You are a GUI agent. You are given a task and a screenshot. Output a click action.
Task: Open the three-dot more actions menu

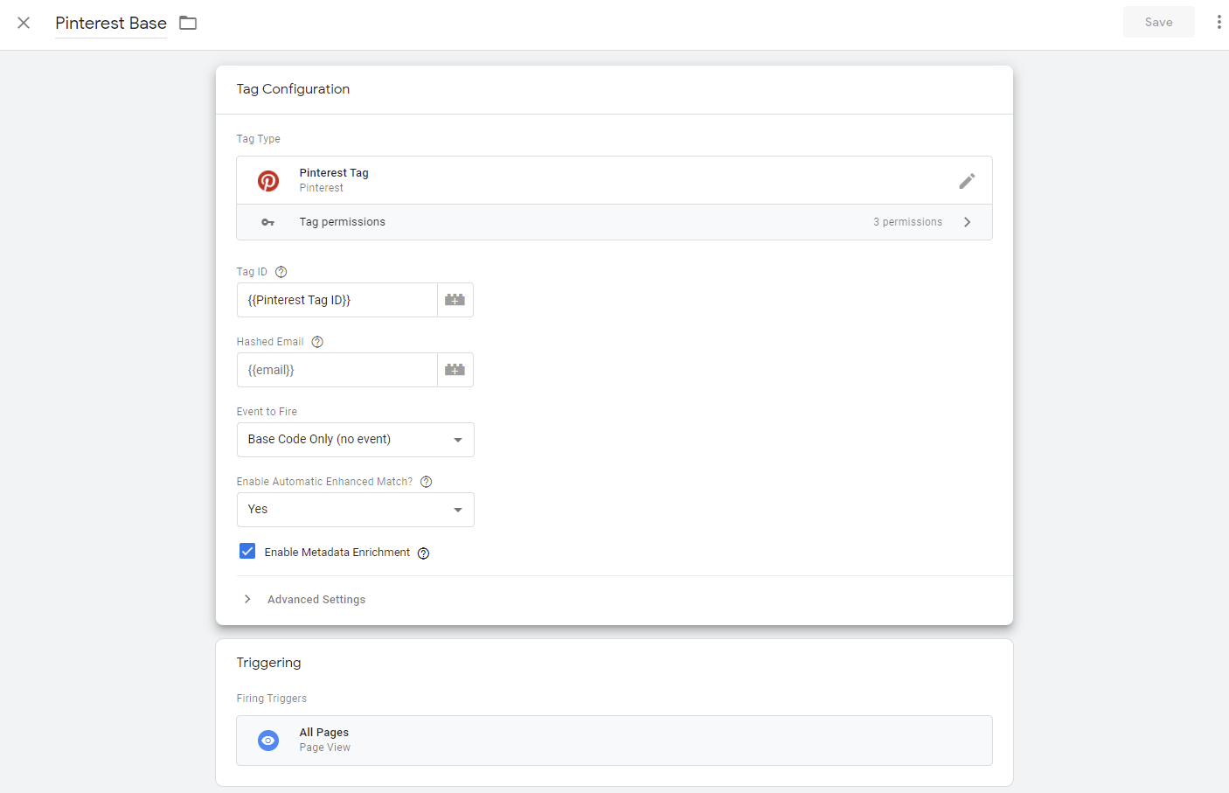pyautogui.click(x=1219, y=23)
